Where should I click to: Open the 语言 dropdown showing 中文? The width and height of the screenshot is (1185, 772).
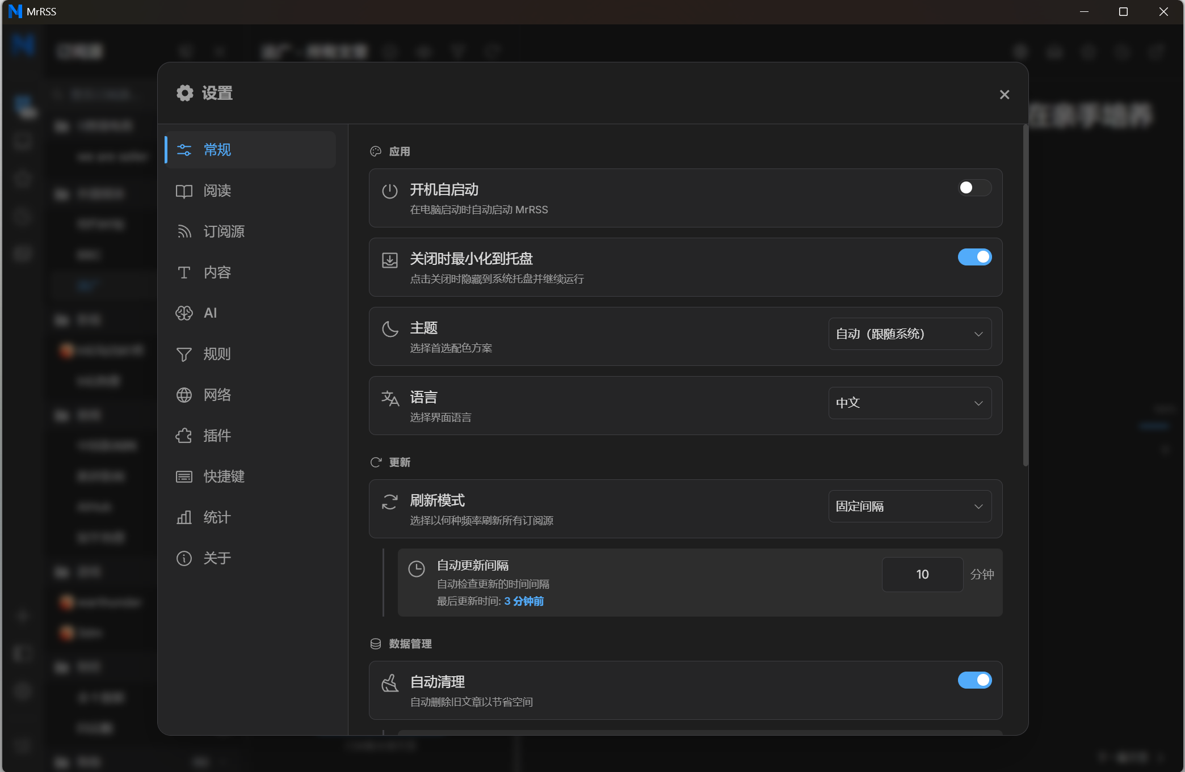910,403
